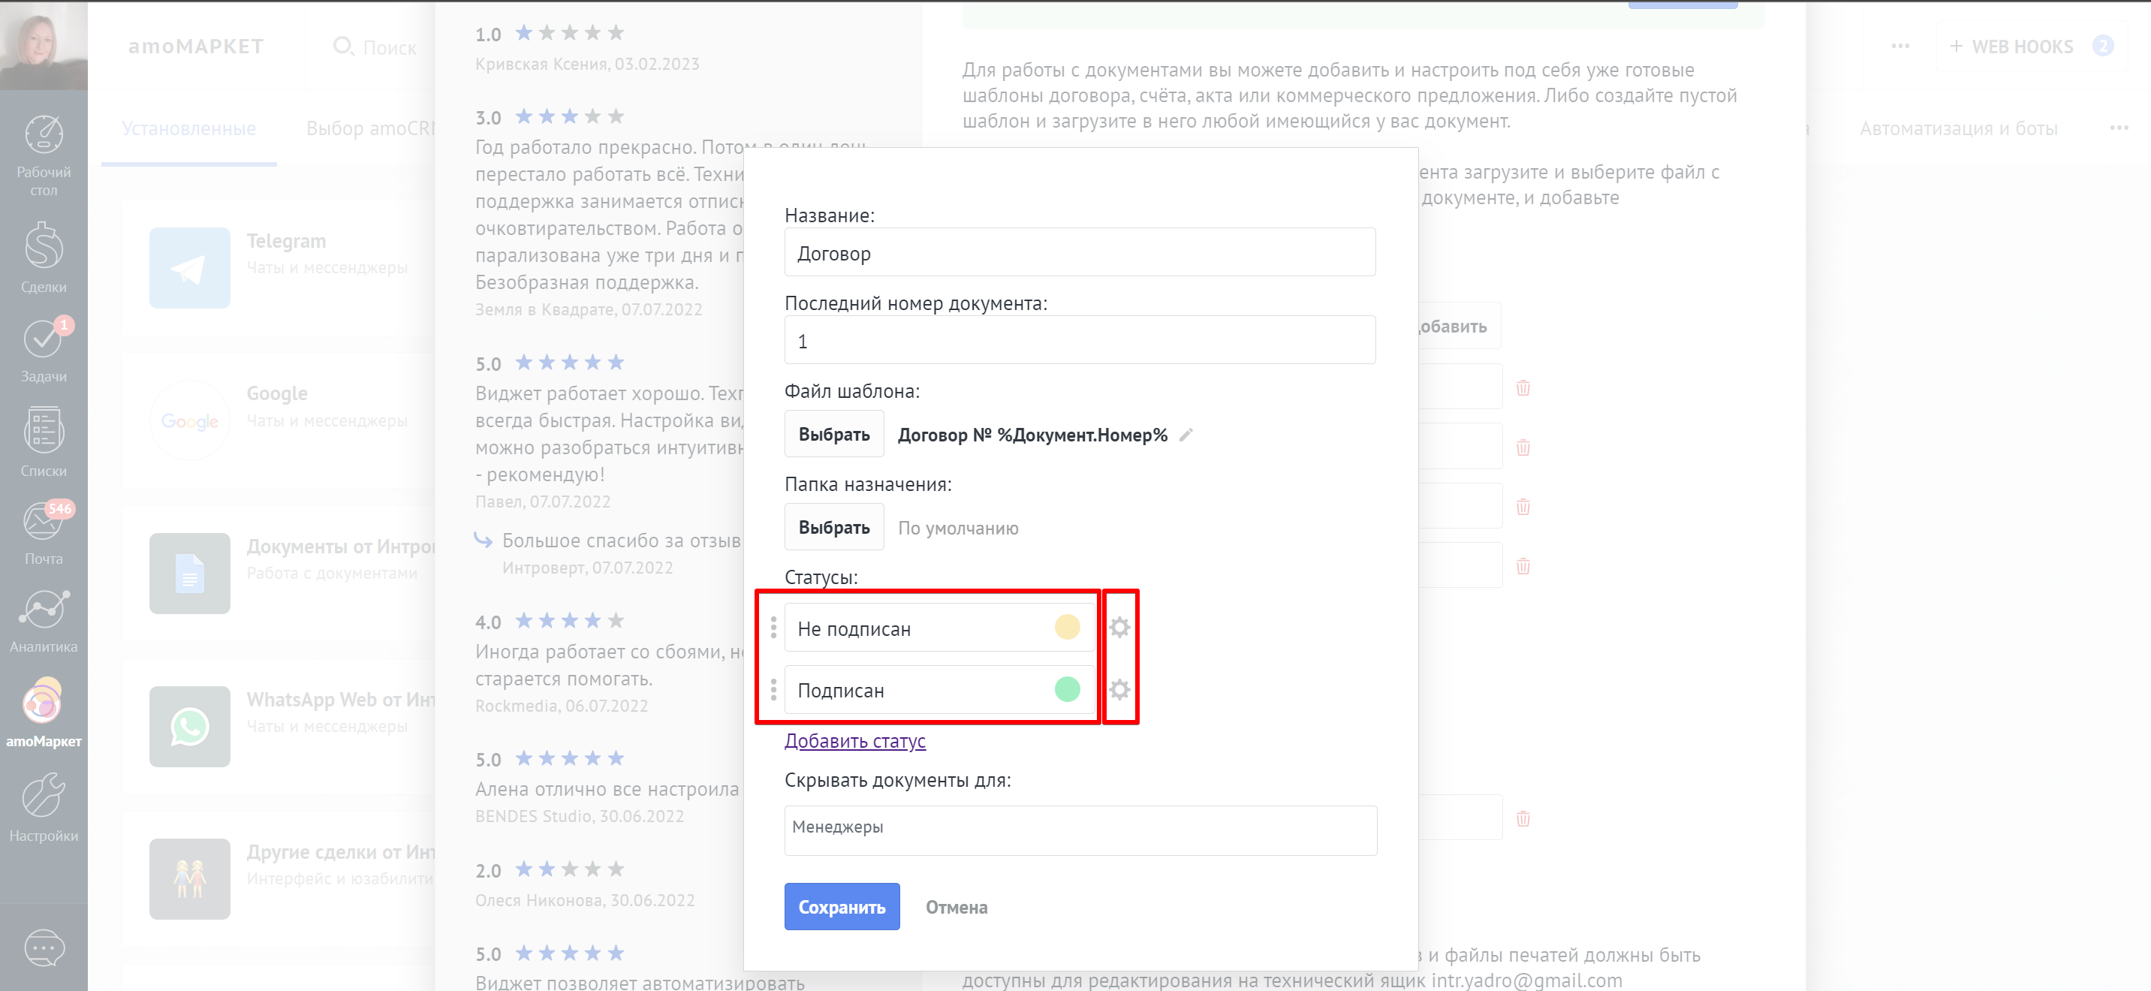Open settings gear for Подписан status
The width and height of the screenshot is (2151, 991).
coord(1119,690)
